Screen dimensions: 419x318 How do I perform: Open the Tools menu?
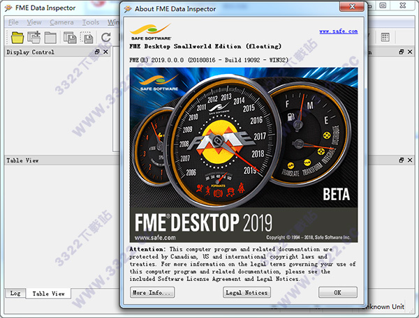pos(91,22)
